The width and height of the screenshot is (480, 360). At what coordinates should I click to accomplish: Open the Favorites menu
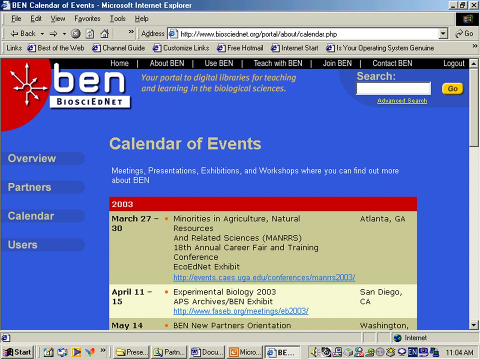(x=87, y=18)
